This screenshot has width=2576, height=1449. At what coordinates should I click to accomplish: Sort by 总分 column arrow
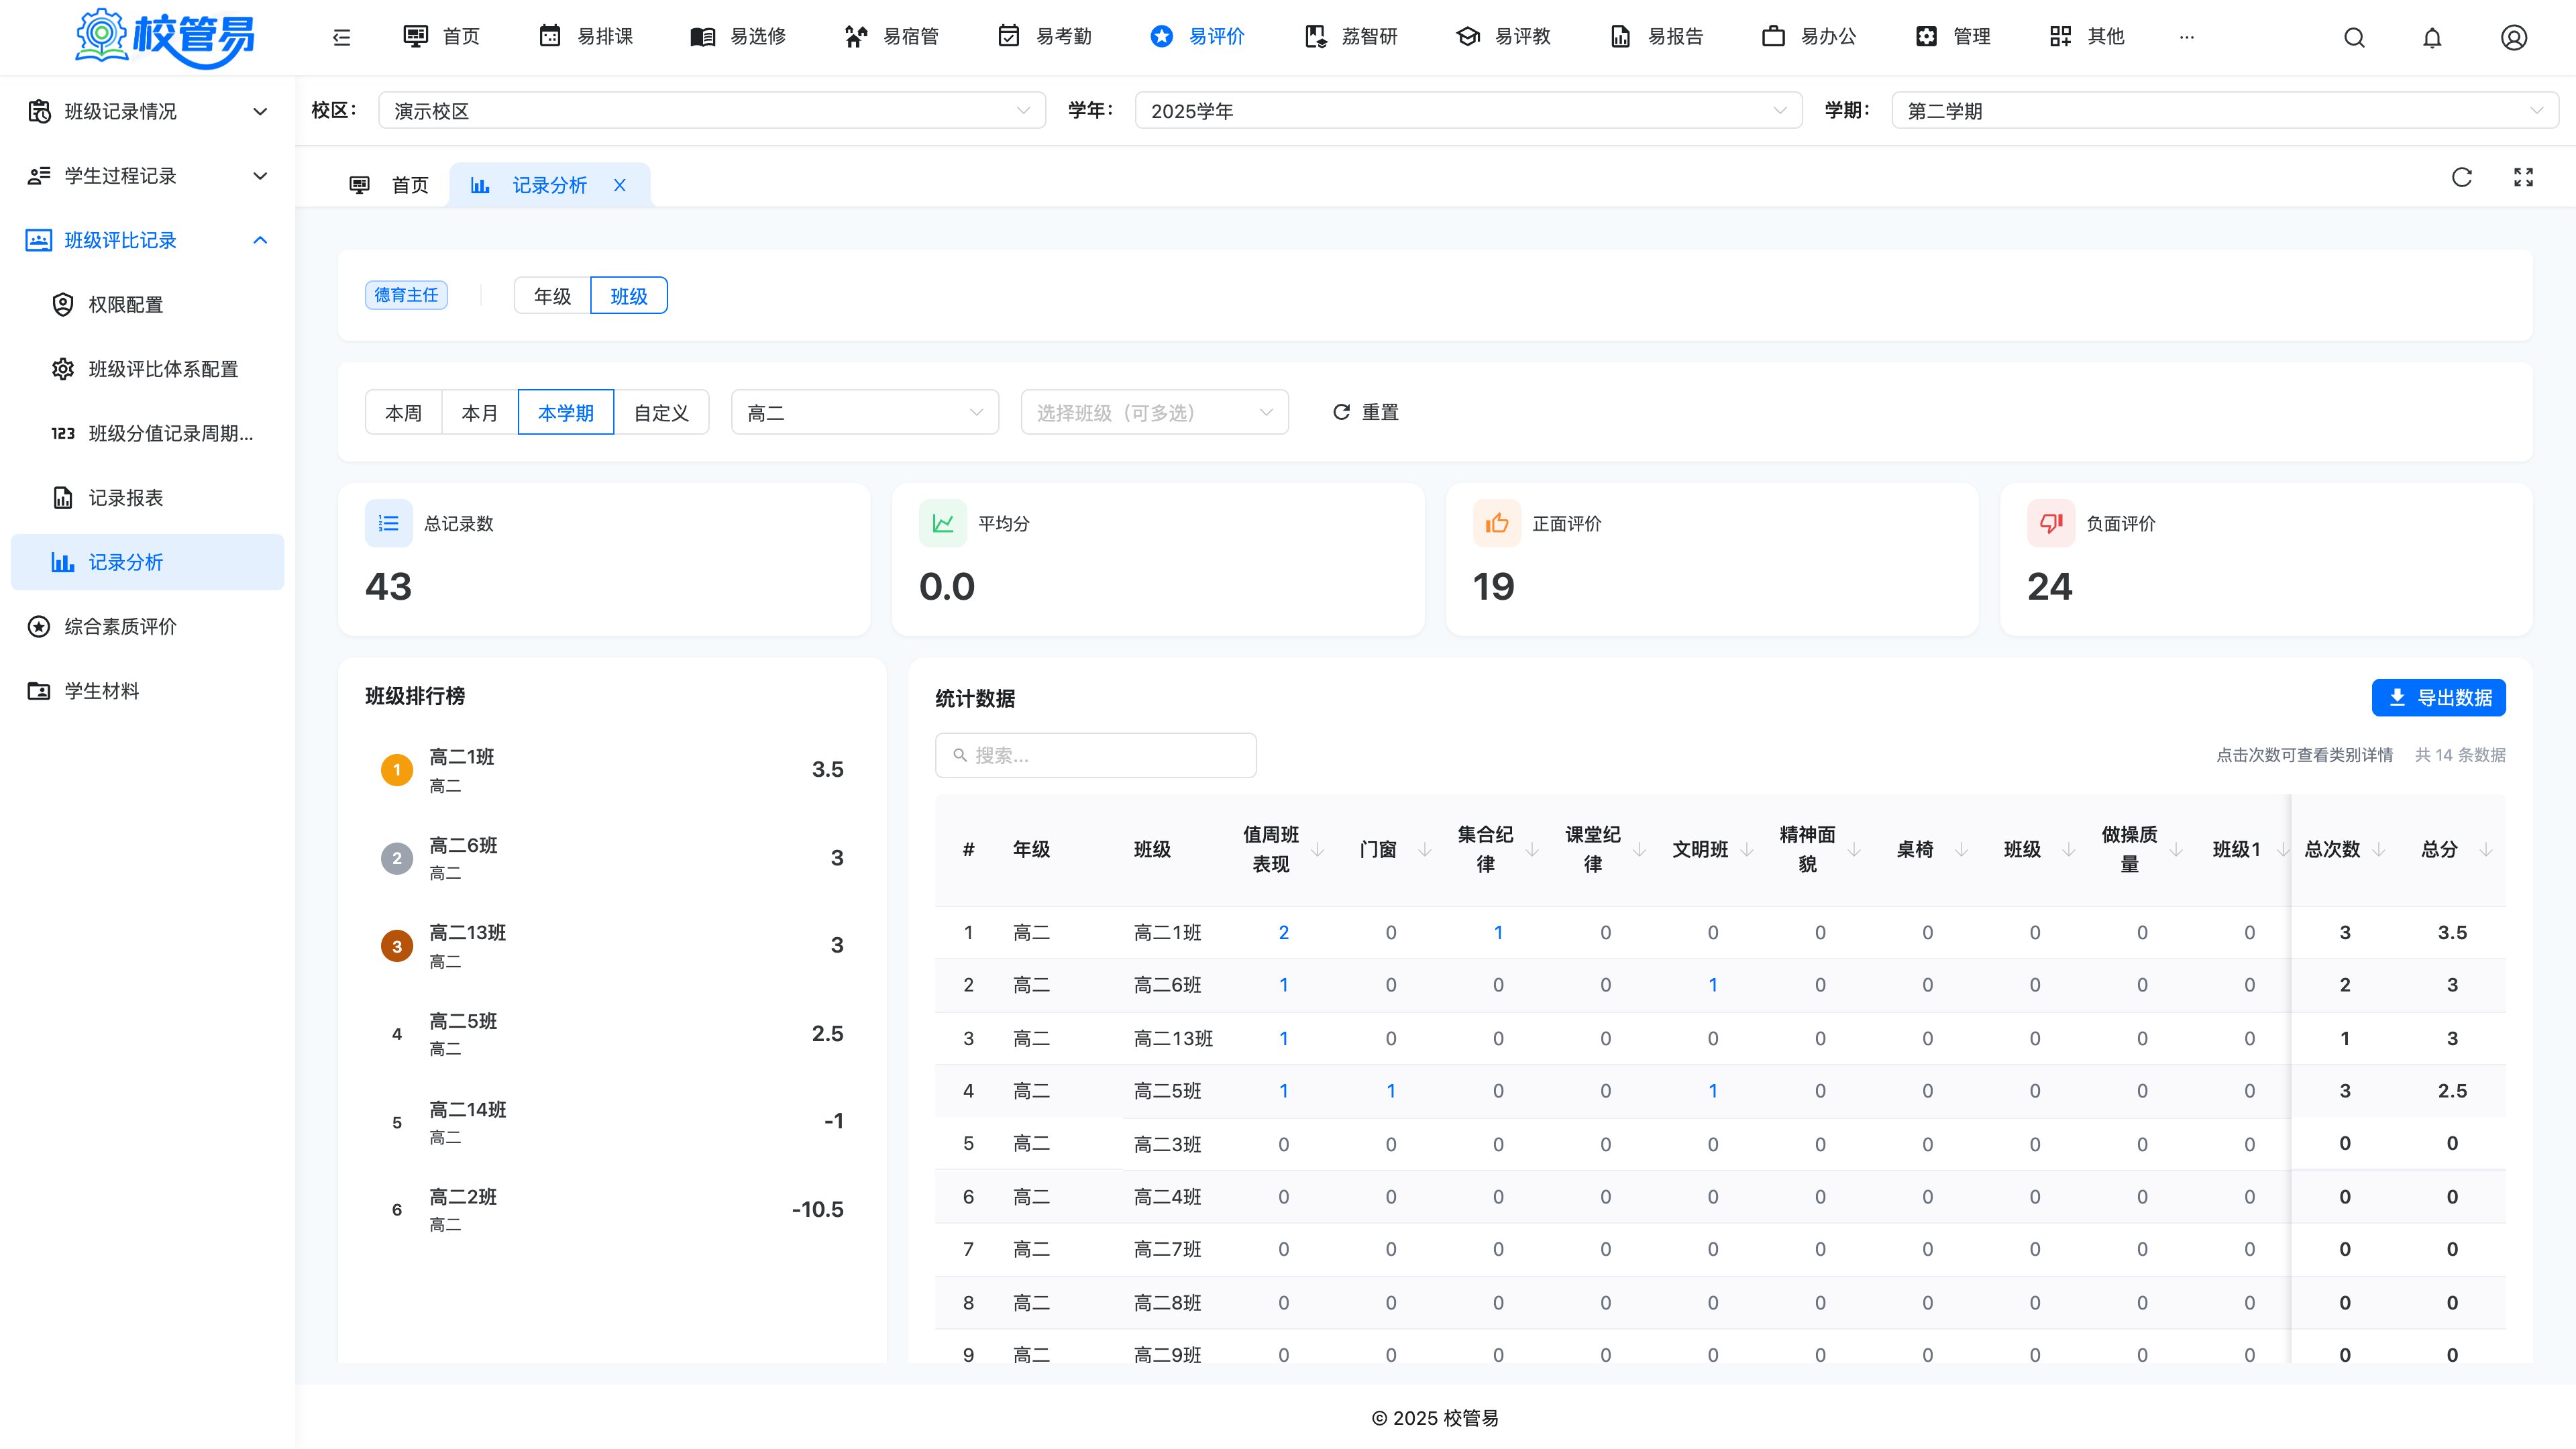tap(2486, 850)
